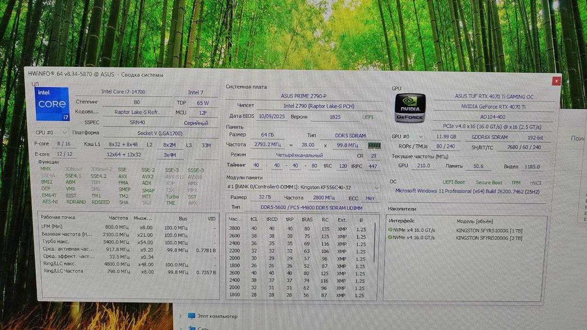This screenshot has height=330, width=587.
Task: Expand Этот компьютер tree node in Explorer
Action: 180,316
